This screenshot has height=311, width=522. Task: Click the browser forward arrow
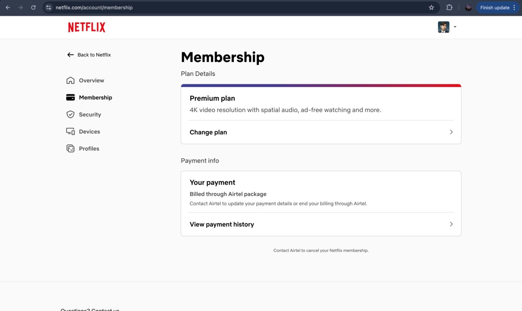(x=21, y=7)
